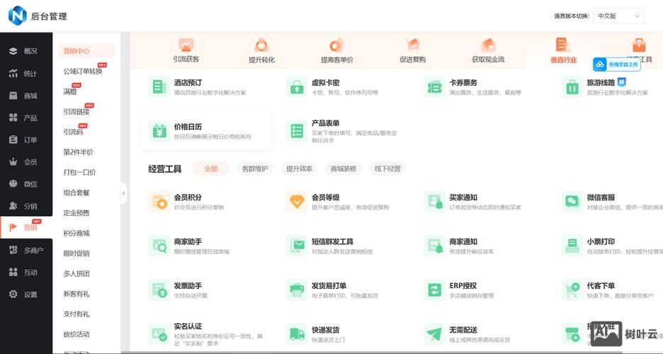Viewport: 663px width, 354px height.
Task: Open the 营销中心 submenu item
Action: point(86,51)
